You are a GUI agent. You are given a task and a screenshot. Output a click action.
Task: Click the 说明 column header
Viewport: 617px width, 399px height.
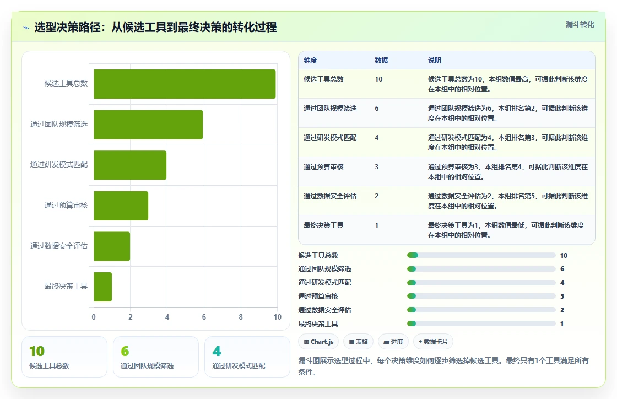pyautogui.click(x=435, y=60)
